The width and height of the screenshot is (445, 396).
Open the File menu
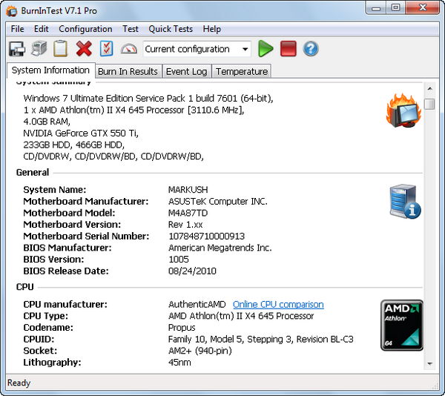click(x=17, y=29)
